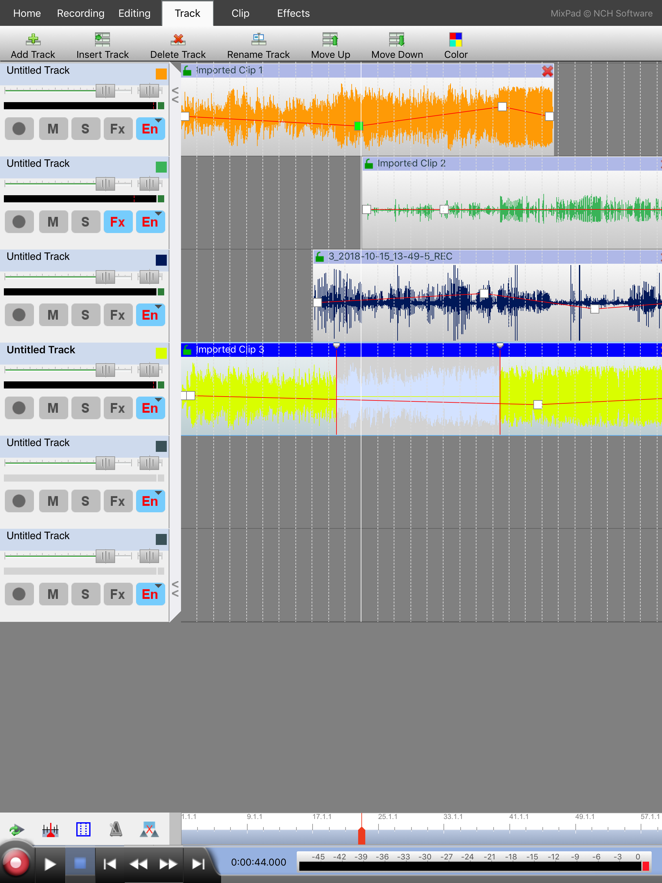Click the snap-to-grid icon
Image resolution: width=662 pixels, height=883 pixels.
pyautogui.click(x=83, y=829)
